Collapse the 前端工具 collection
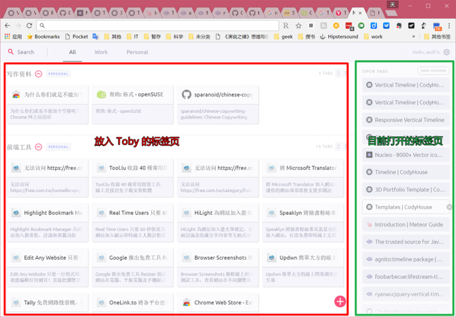The image size is (456, 317). [x=39, y=147]
